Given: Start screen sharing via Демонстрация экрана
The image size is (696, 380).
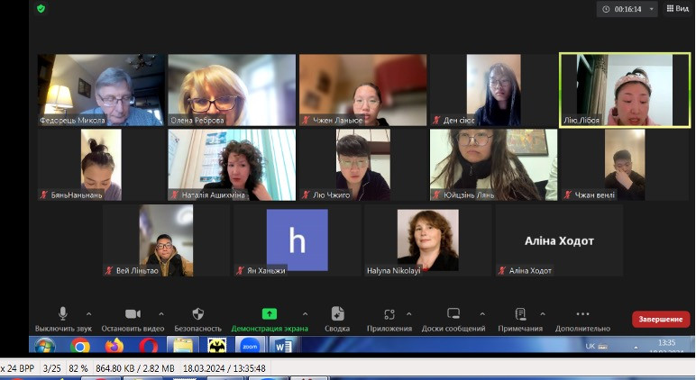Looking at the screenshot, I should coord(270,319).
